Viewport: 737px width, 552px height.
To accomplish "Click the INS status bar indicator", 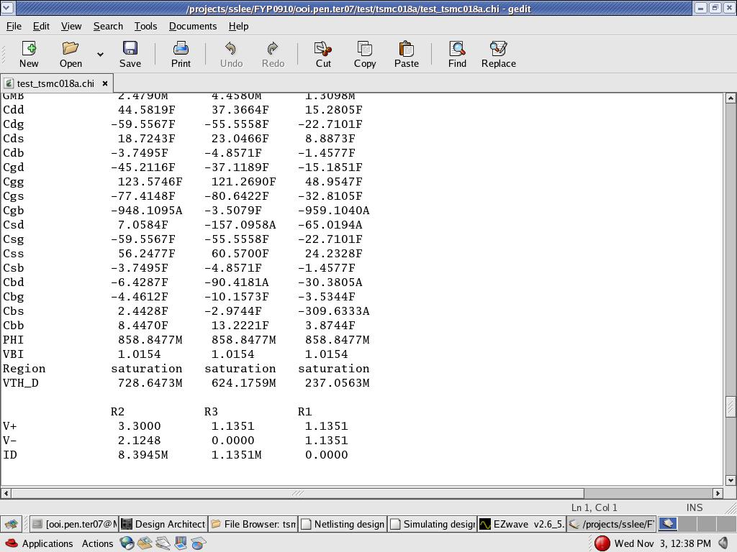I will (x=695, y=507).
